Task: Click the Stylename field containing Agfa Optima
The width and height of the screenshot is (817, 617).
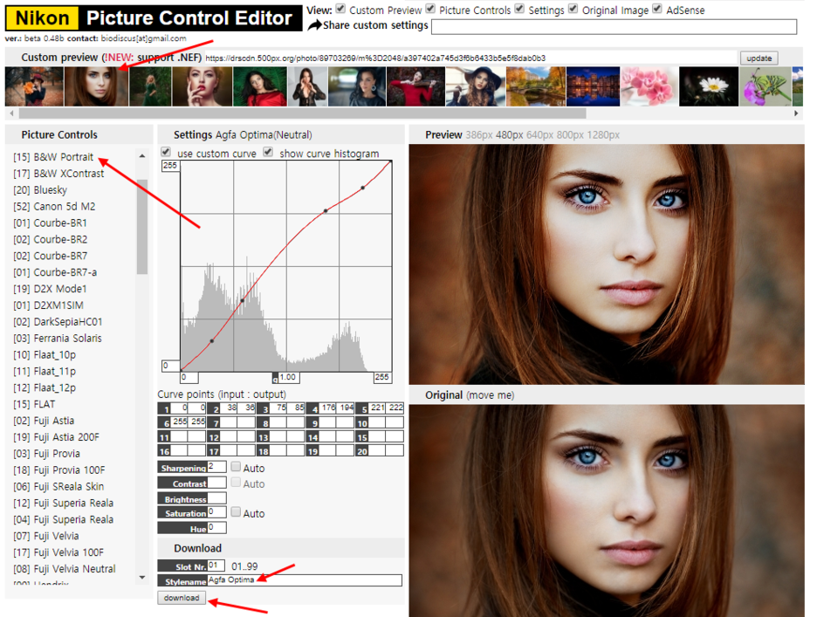Action: [x=305, y=580]
